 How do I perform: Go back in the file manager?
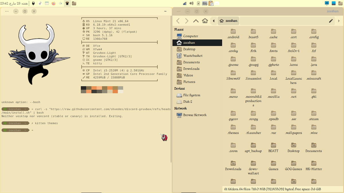178,21
